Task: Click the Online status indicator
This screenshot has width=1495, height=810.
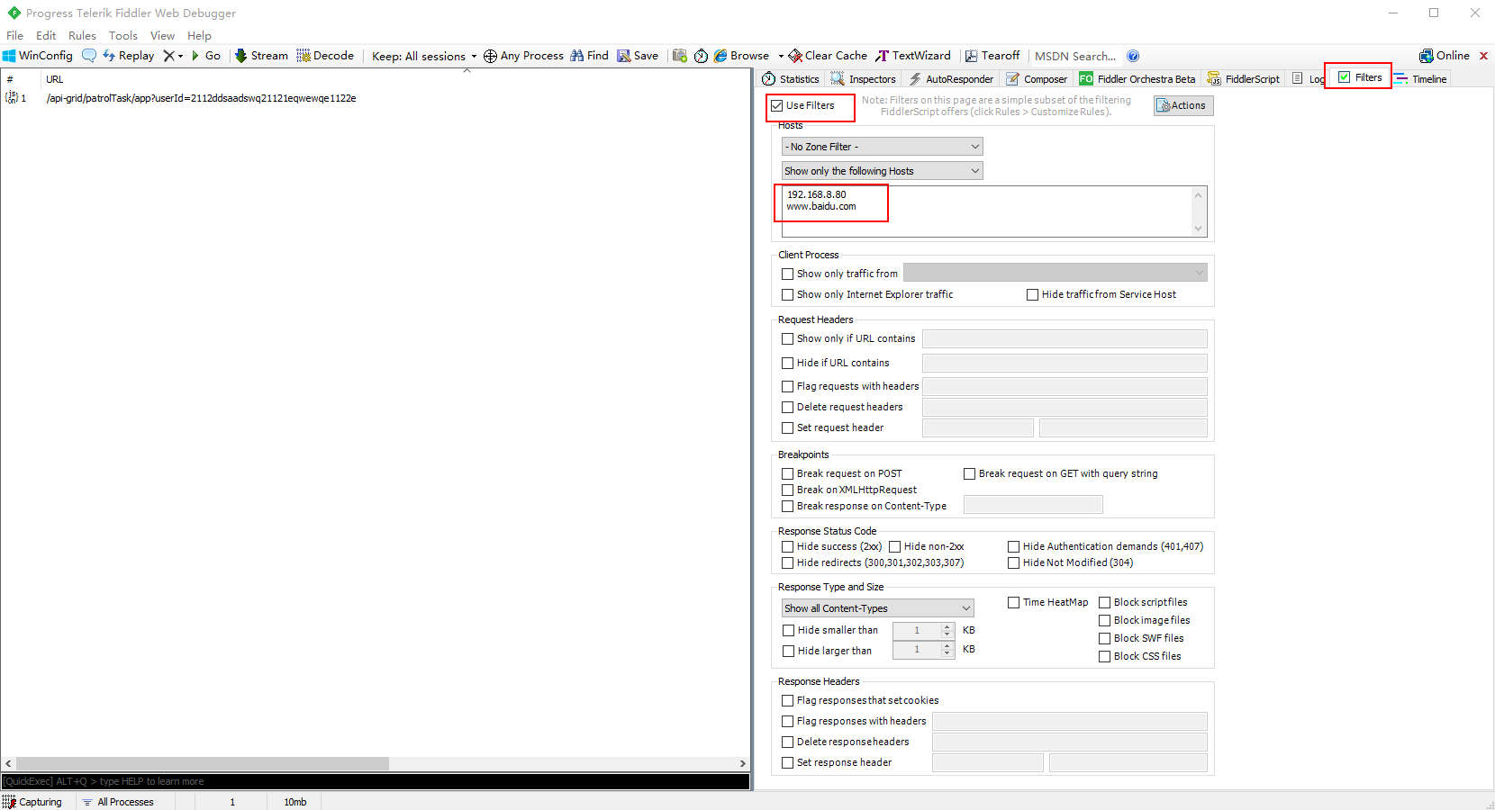Action: 1445,56
